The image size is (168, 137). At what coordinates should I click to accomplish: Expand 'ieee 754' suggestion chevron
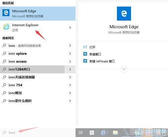(x=70, y=85)
